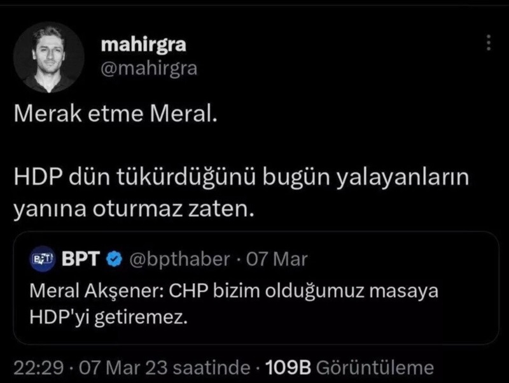Click the 22:29 timestamp
This screenshot has height=383, width=509.
36,368
